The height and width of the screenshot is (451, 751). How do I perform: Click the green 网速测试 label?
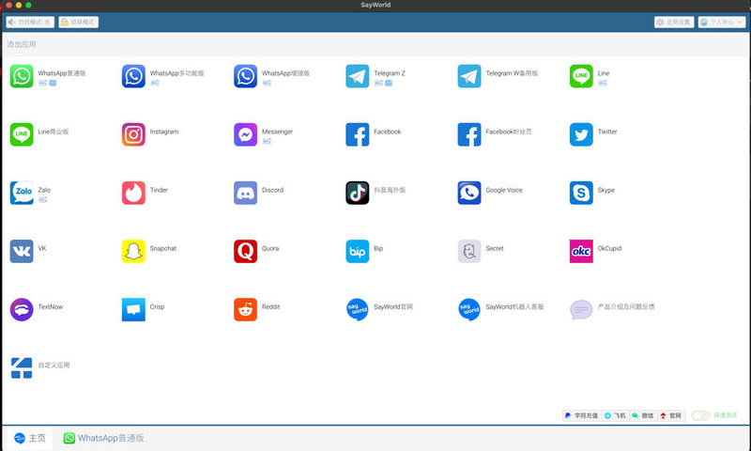coord(726,415)
